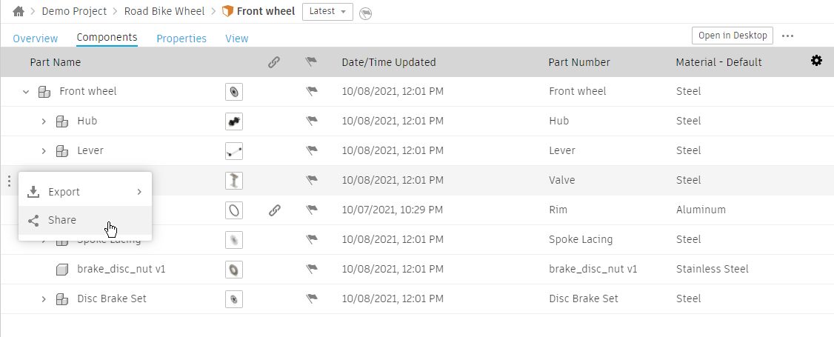Screen dimensions: 834x337
Task: Select Share from the context menu
Action: tap(62, 220)
